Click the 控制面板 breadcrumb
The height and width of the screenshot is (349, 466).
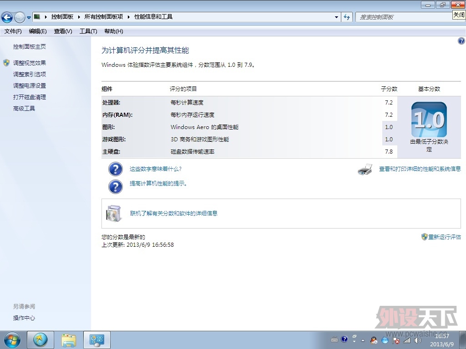[x=62, y=17]
